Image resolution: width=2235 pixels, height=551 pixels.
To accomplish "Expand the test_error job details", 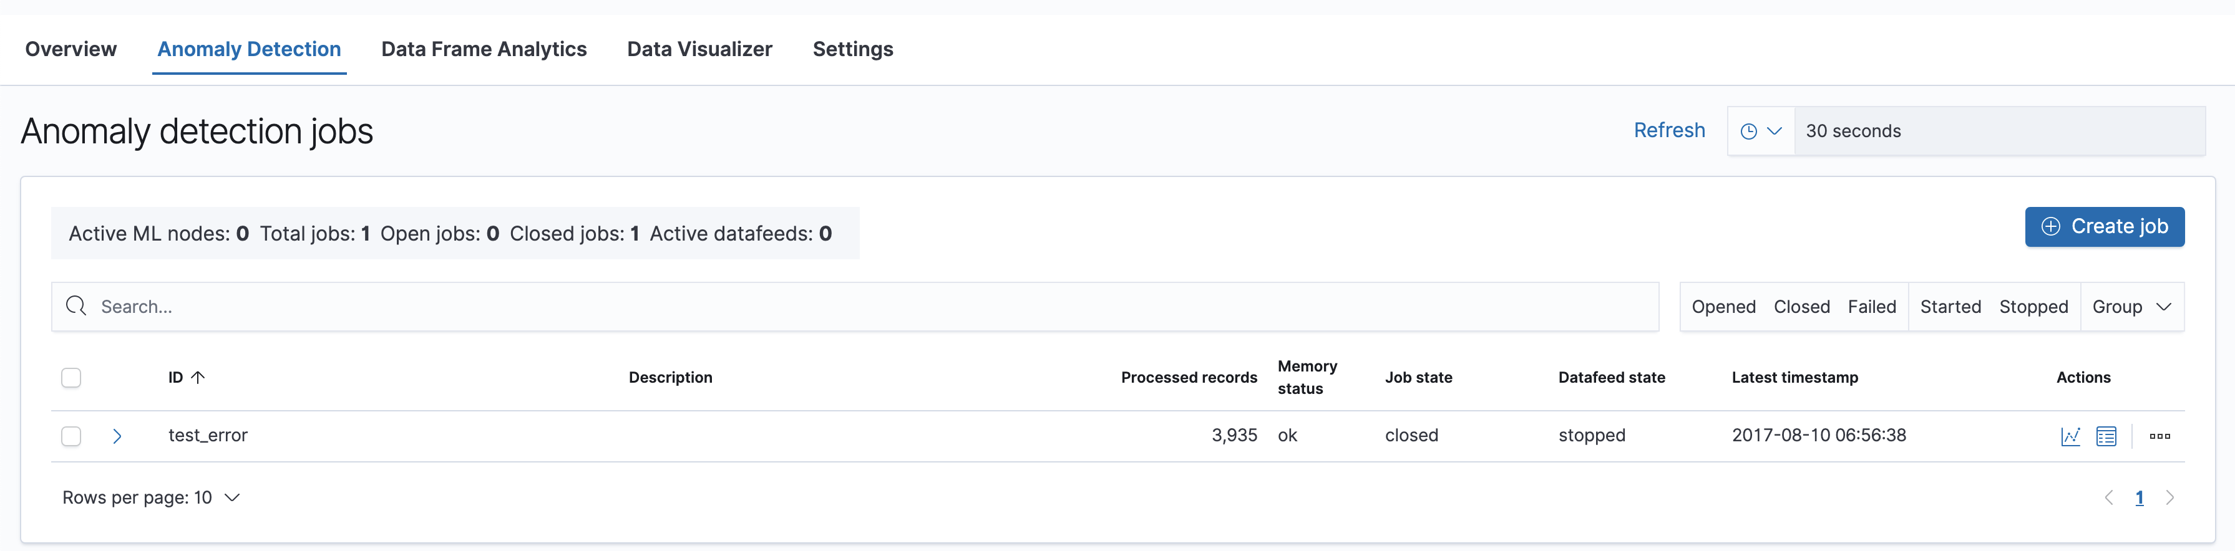I will coord(117,436).
